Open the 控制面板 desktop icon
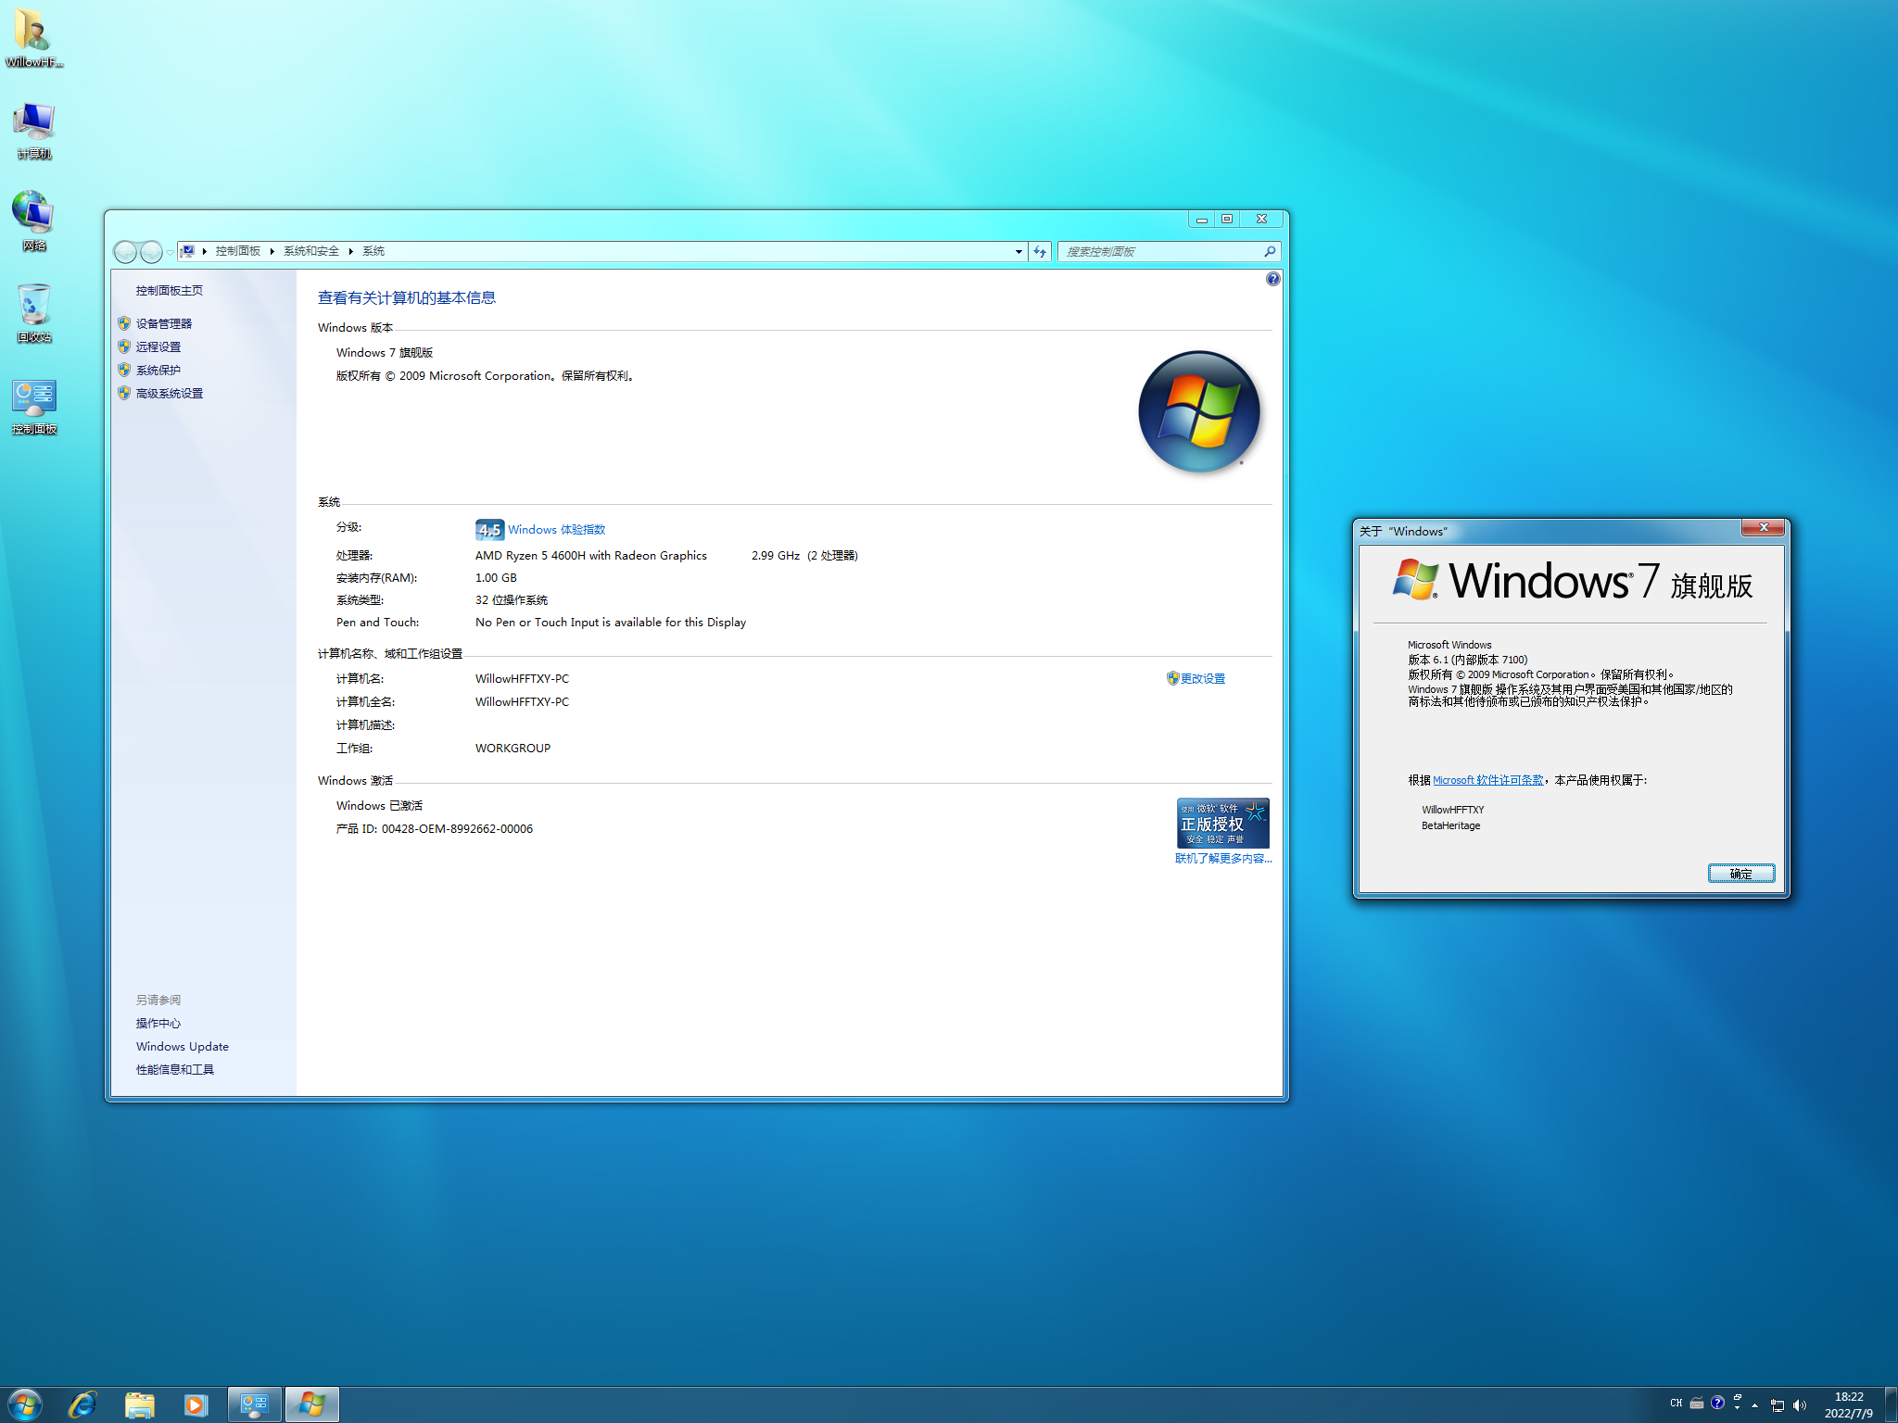The width and height of the screenshot is (1898, 1423). pyautogui.click(x=33, y=405)
